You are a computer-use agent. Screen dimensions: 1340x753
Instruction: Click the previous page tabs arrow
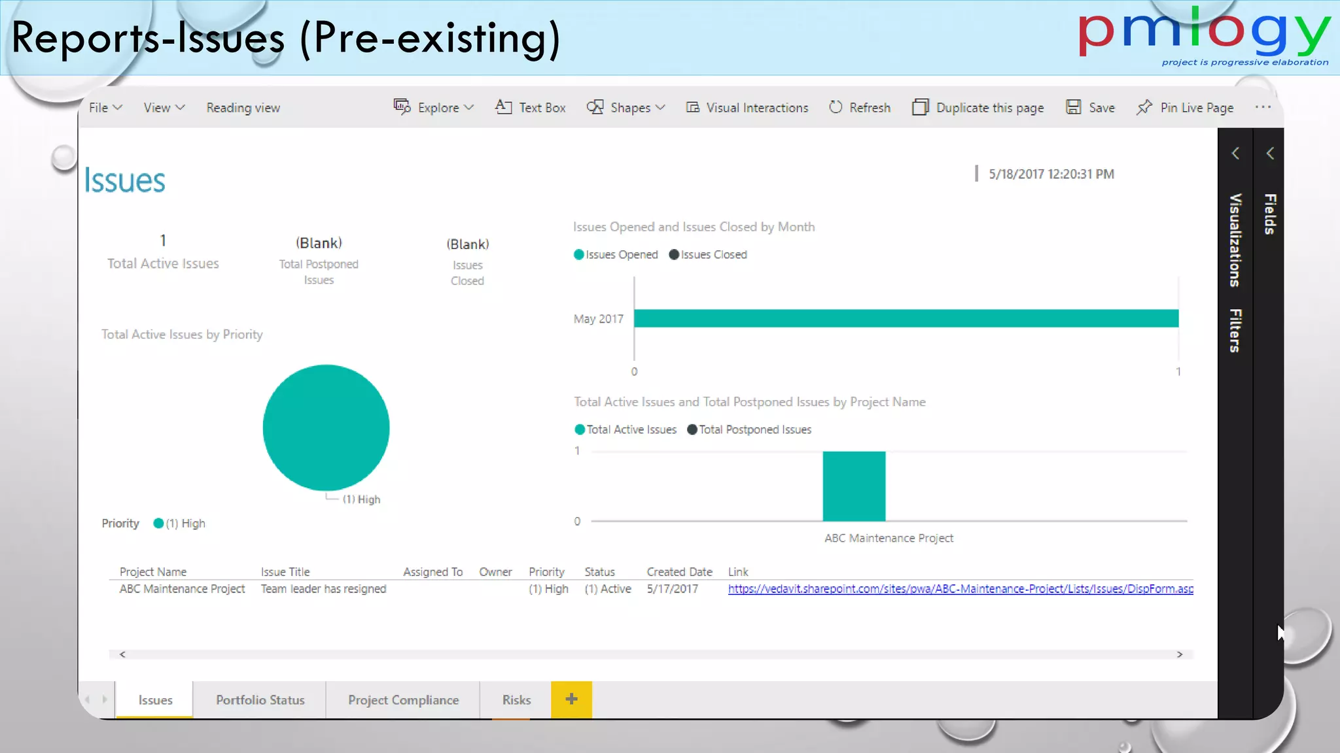pyautogui.click(x=87, y=699)
